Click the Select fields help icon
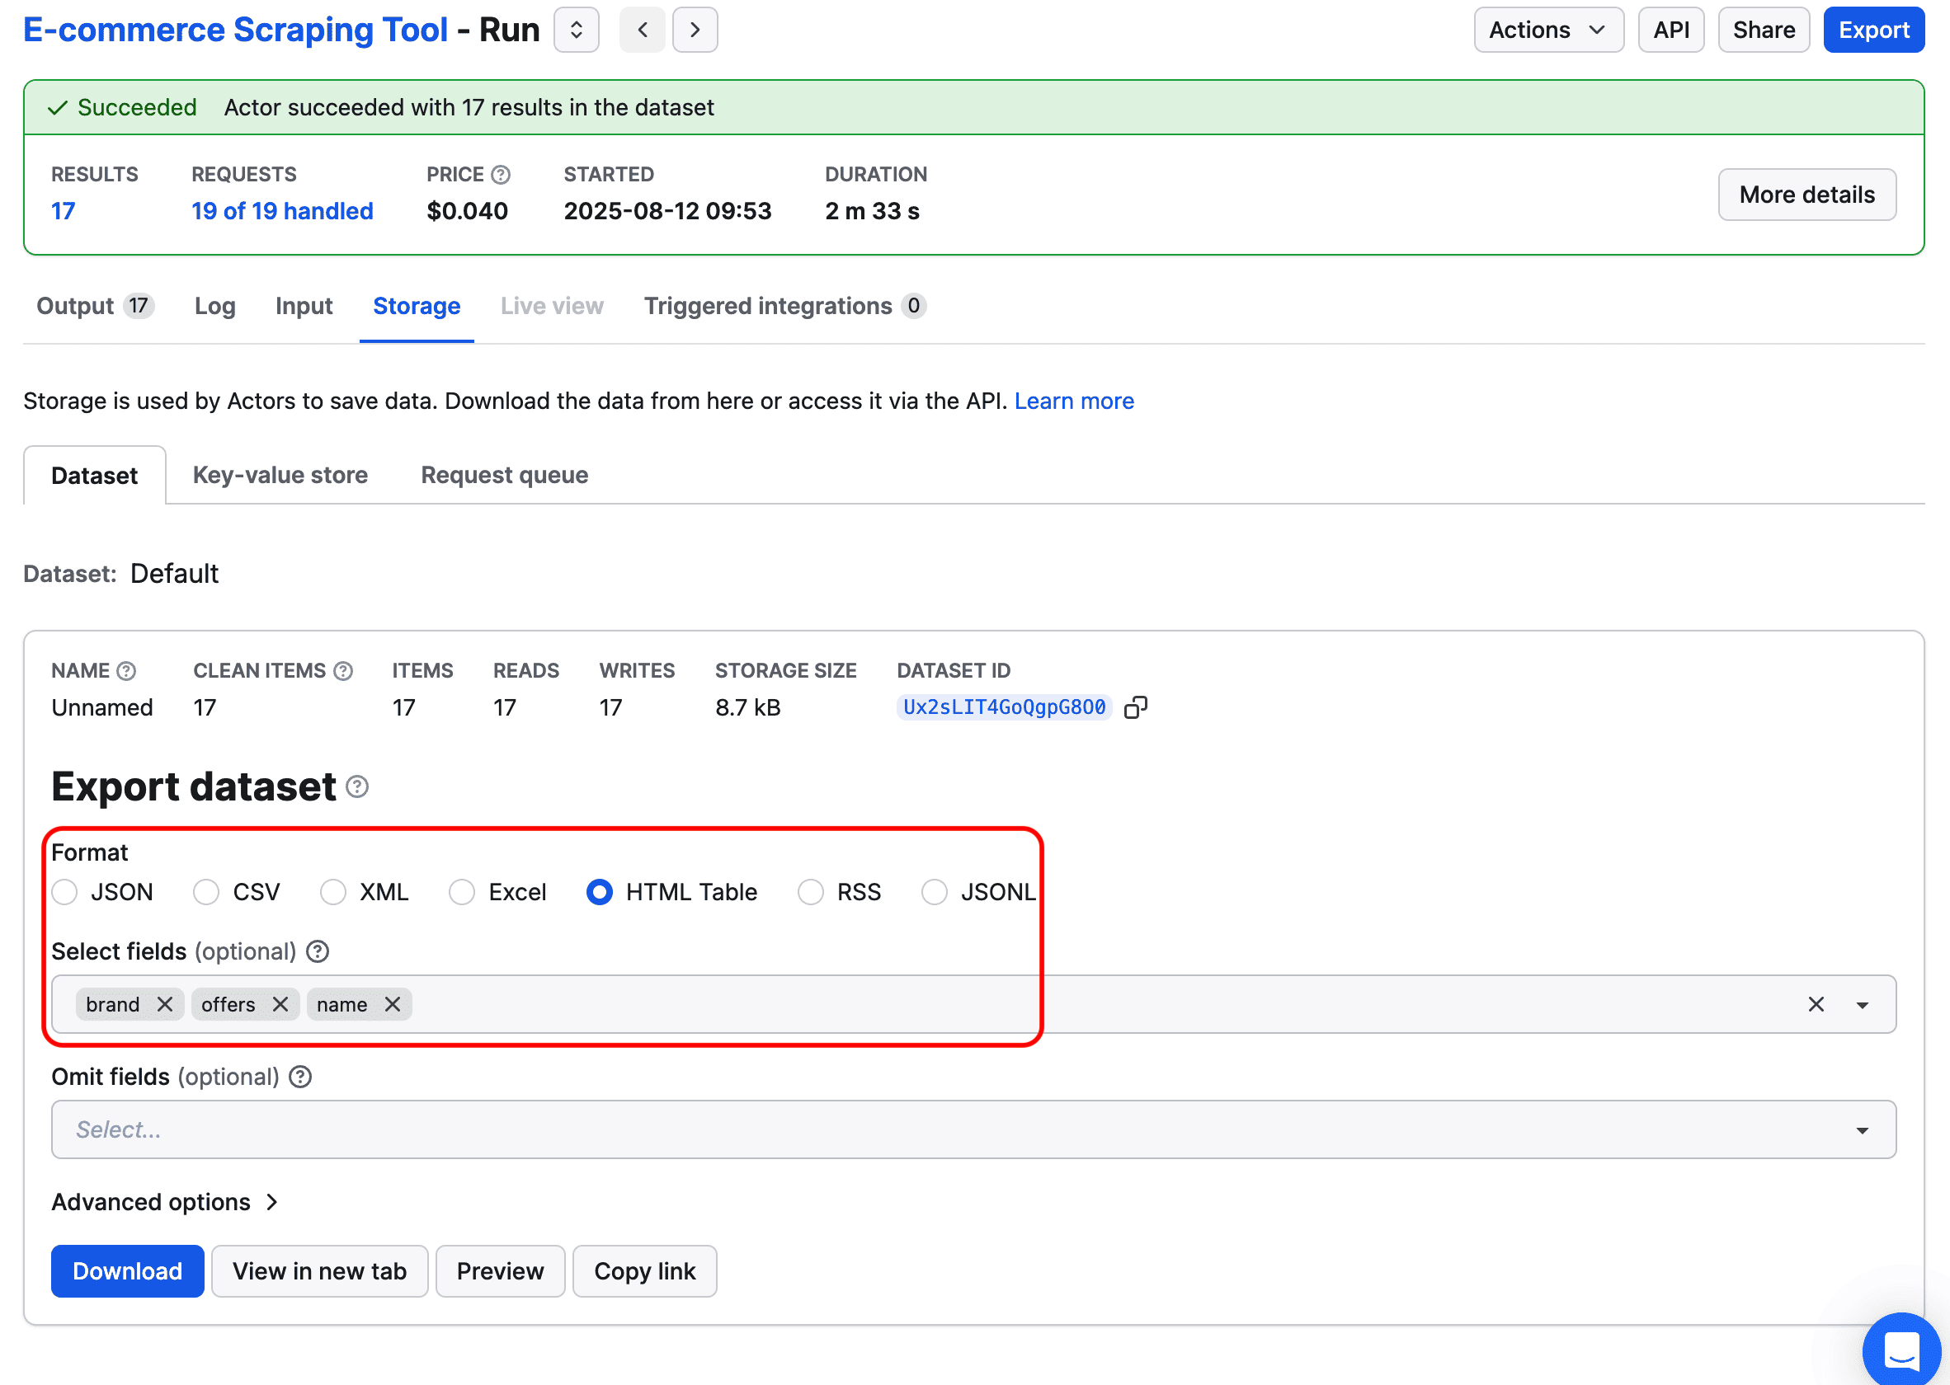This screenshot has width=1950, height=1385. click(318, 951)
